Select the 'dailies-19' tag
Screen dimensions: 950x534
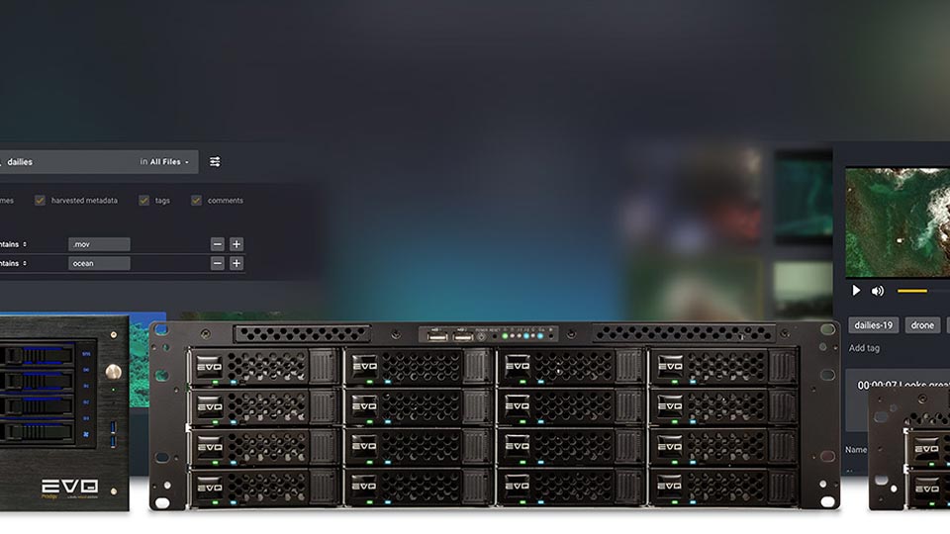873,325
